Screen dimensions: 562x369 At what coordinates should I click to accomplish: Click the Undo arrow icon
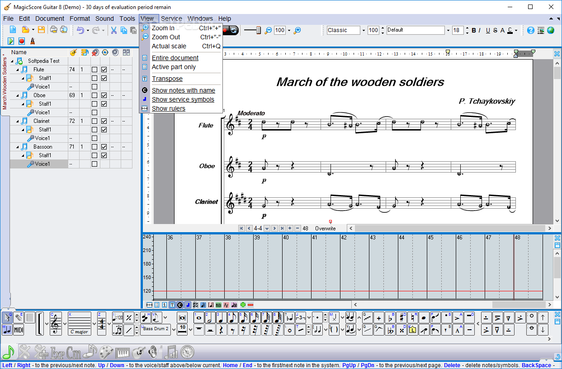pyautogui.click(x=80, y=30)
